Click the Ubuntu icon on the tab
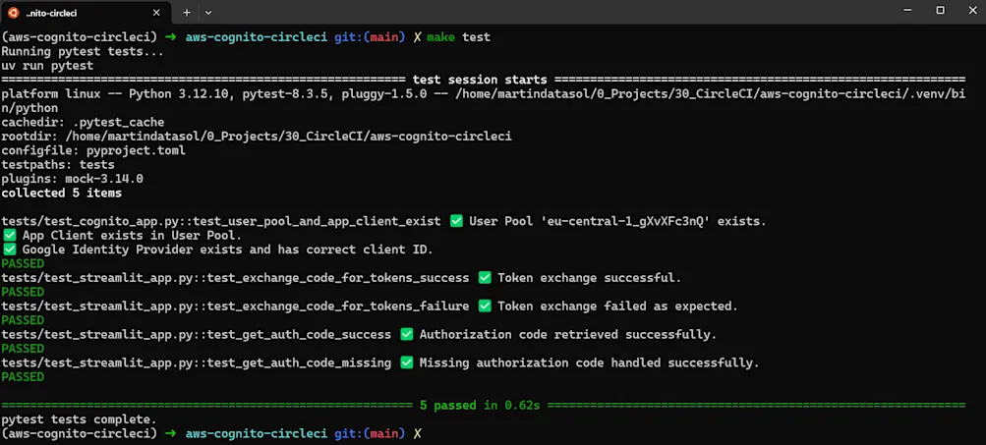The image size is (986, 445). [13, 13]
